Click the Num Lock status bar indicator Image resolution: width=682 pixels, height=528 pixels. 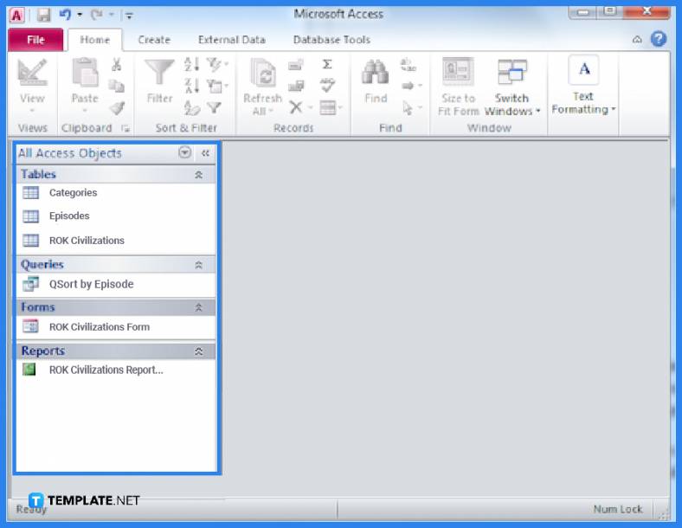pyautogui.click(x=618, y=509)
